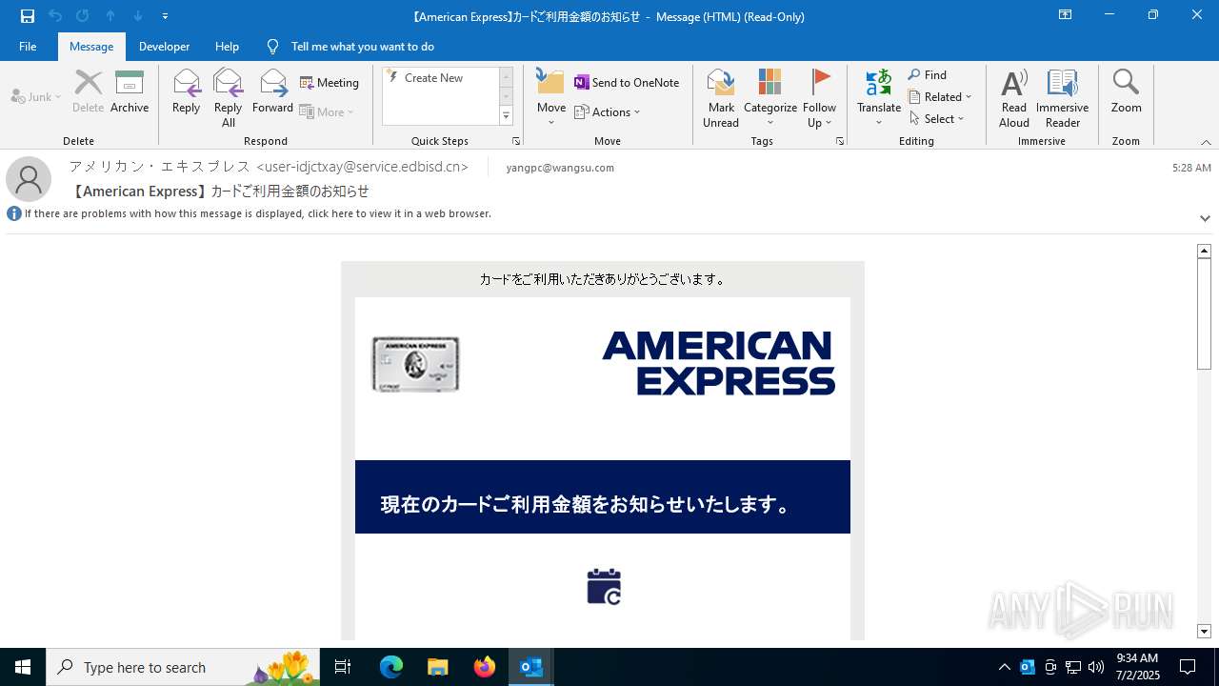Open the Developer tab

click(164, 47)
